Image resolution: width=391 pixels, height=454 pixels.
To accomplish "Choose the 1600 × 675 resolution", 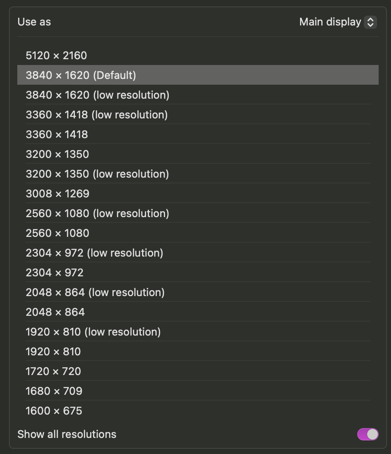I will [54, 411].
